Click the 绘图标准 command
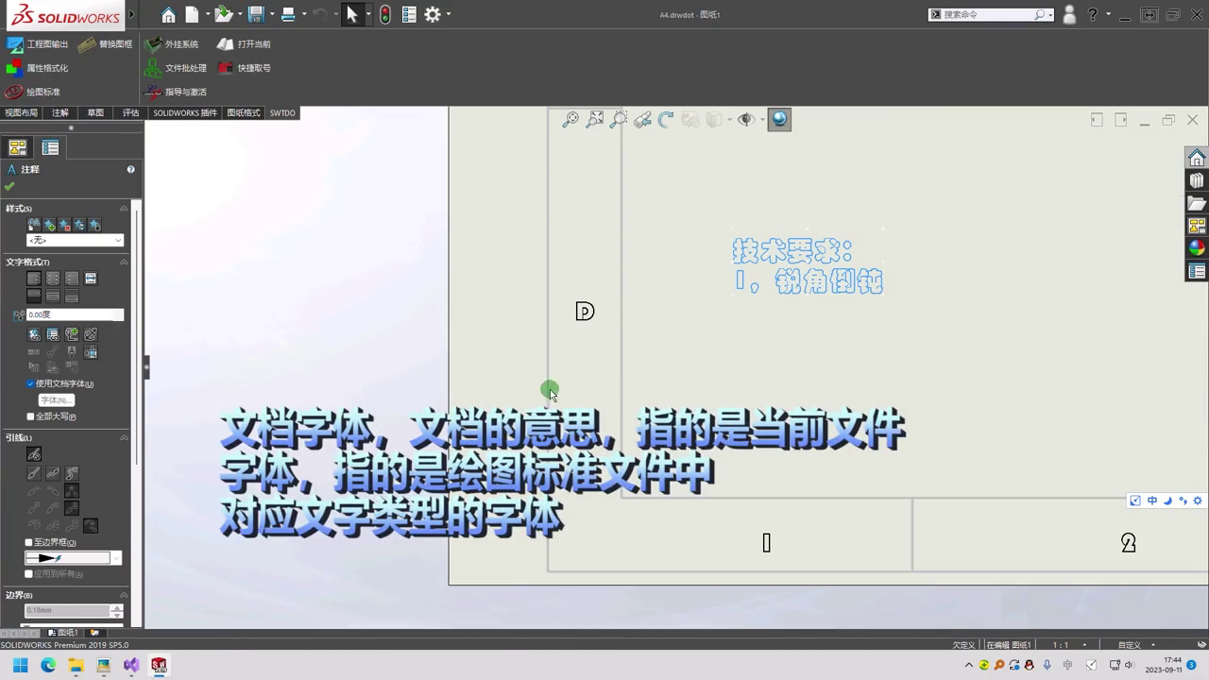The image size is (1209, 680). 32,92
